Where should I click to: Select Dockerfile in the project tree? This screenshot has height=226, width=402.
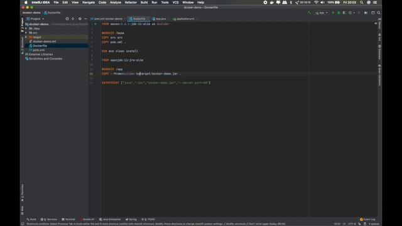click(x=38, y=46)
